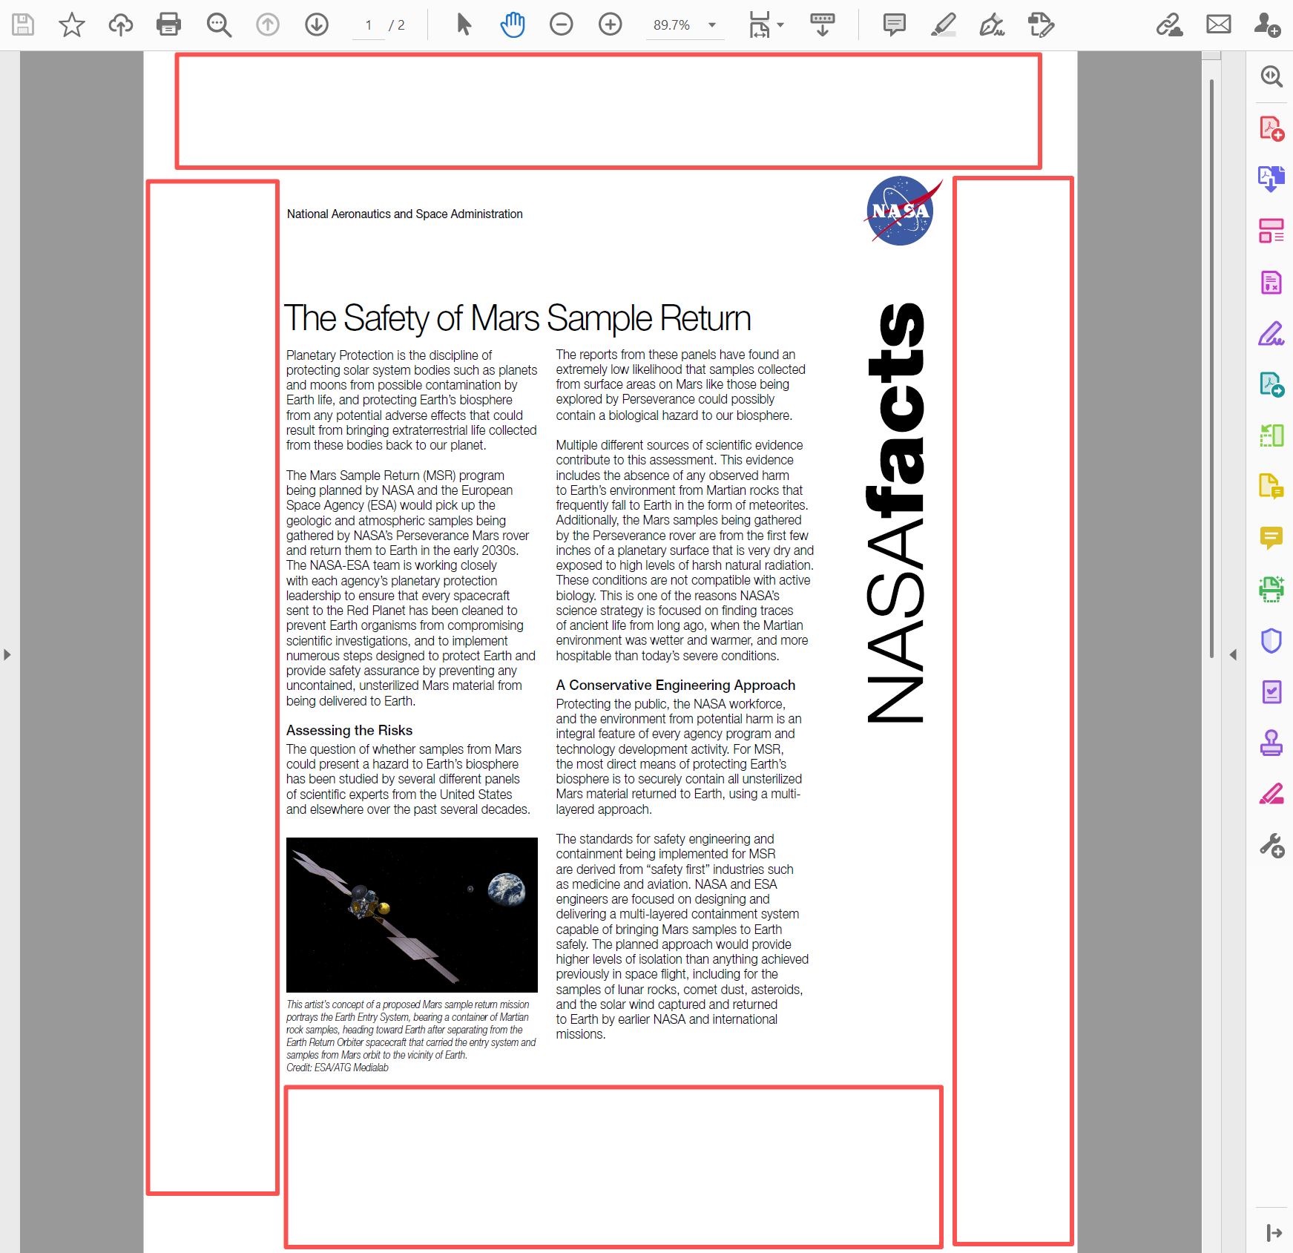Send file by email envelope icon
This screenshot has height=1253, width=1293.
1218,24
